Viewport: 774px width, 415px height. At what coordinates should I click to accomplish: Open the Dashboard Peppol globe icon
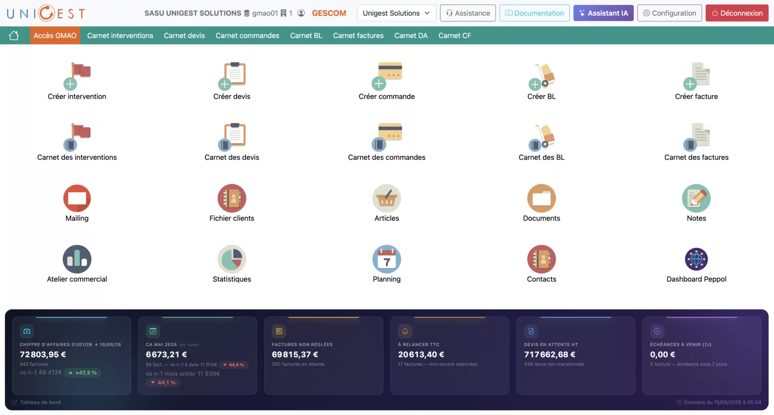(x=696, y=259)
